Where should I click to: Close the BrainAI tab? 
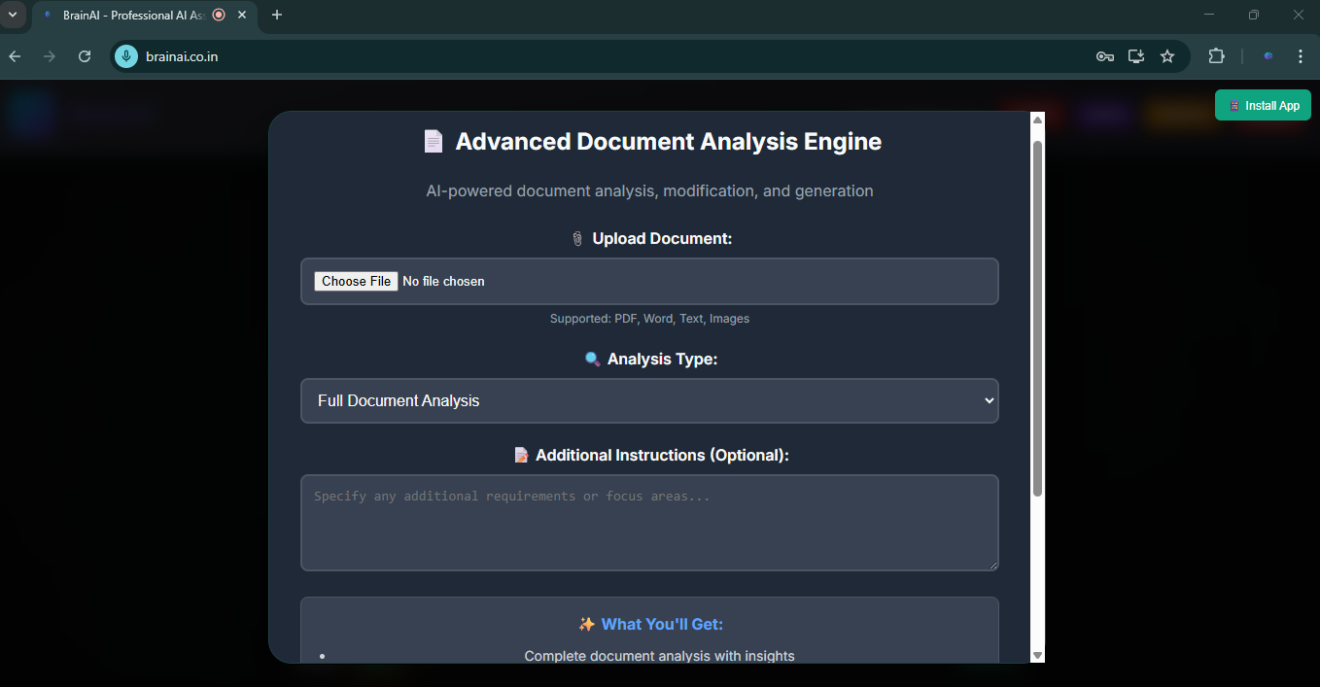point(242,15)
